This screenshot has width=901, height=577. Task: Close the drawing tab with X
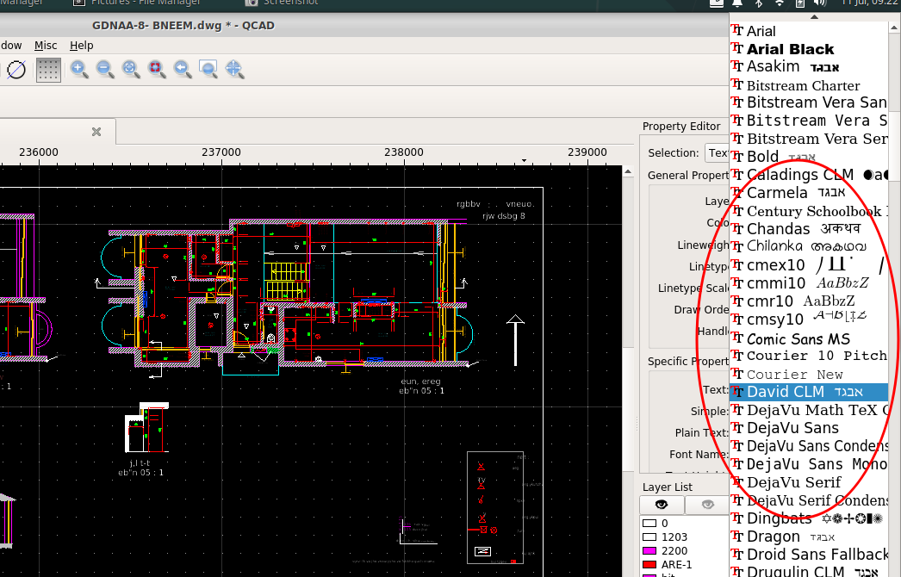click(x=96, y=132)
